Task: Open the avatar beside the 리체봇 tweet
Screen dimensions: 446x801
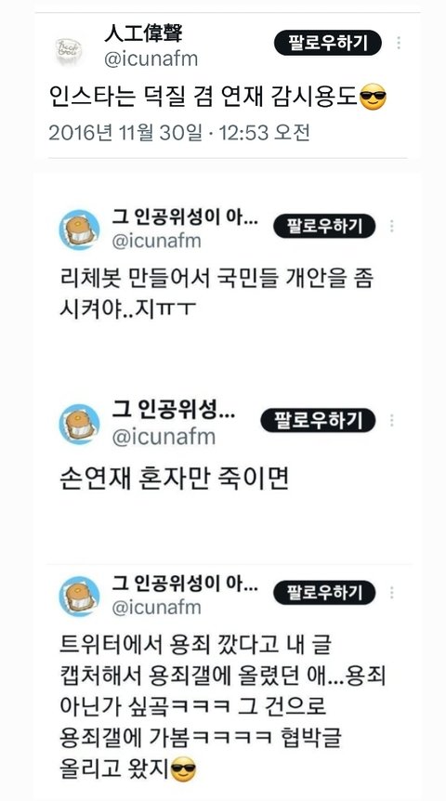Action: pyautogui.click(x=79, y=230)
